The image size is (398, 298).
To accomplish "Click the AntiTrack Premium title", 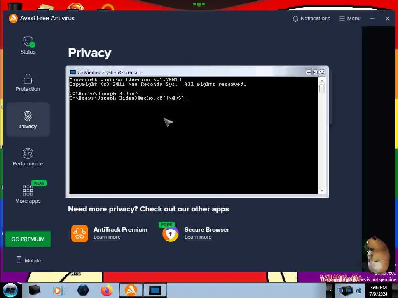I will [x=120, y=230].
